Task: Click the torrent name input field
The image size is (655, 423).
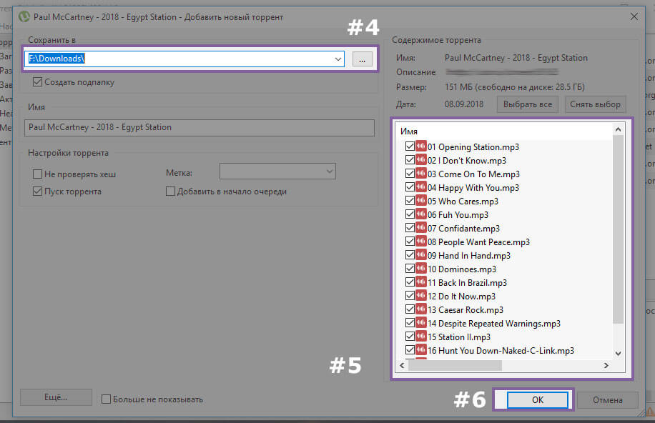Action: [x=200, y=127]
